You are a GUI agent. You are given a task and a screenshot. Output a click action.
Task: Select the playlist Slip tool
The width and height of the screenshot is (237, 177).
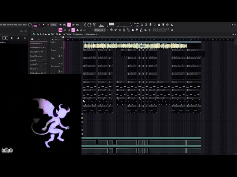[49, 34]
